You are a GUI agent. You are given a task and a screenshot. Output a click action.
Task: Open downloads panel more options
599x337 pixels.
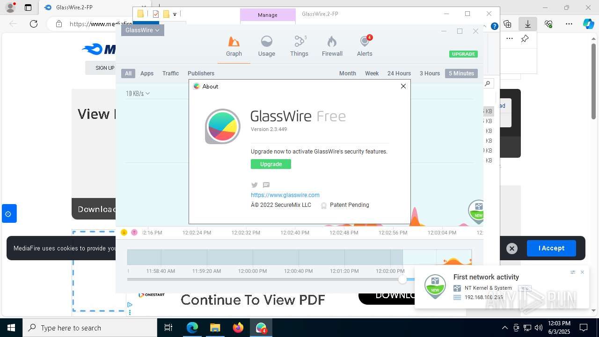[x=510, y=39]
